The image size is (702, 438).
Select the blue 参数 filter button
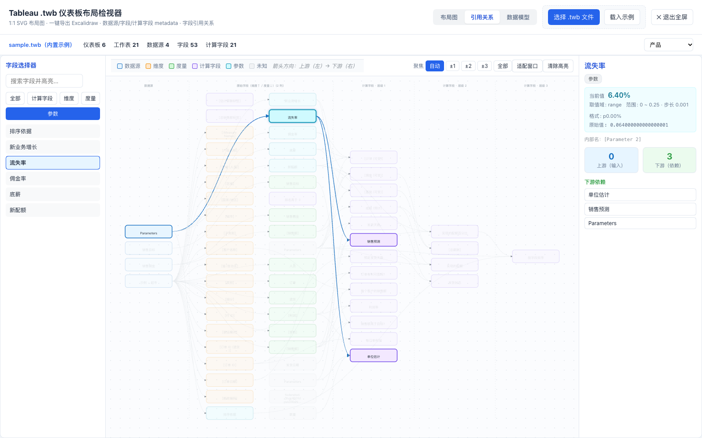[53, 113]
